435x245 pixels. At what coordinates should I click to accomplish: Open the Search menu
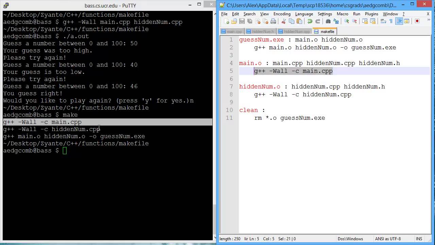pyautogui.click(x=249, y=14)
